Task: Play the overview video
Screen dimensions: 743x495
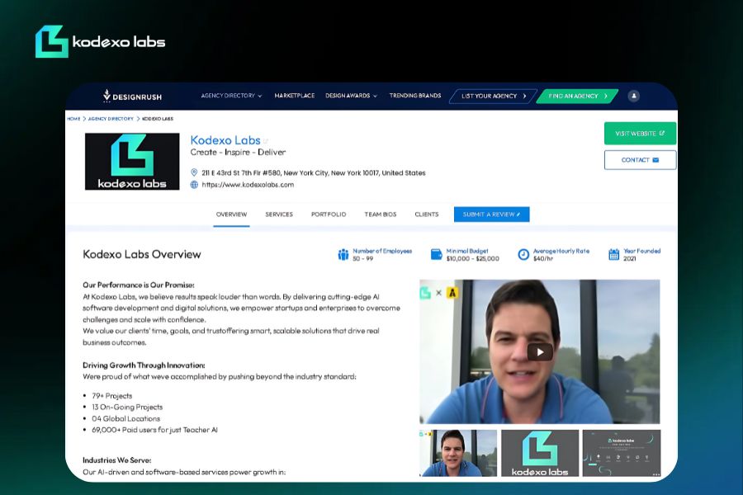Action: (x=540, y=352)
